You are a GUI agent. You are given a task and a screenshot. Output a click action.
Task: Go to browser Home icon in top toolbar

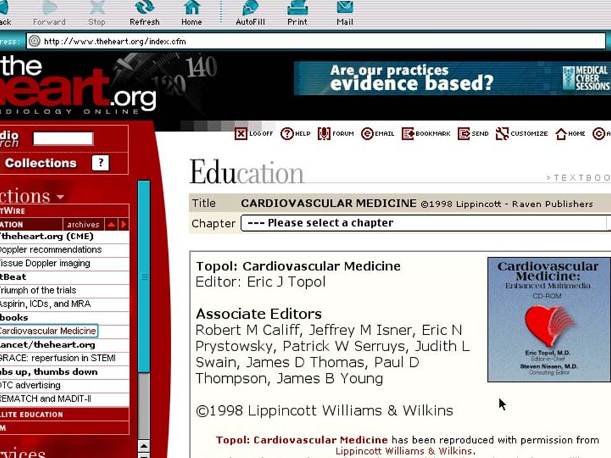192,13
